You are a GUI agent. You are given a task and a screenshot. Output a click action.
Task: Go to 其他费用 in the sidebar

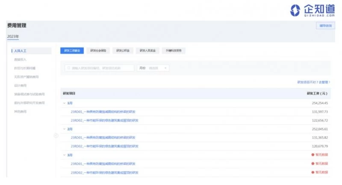click(x=20, y=112)
